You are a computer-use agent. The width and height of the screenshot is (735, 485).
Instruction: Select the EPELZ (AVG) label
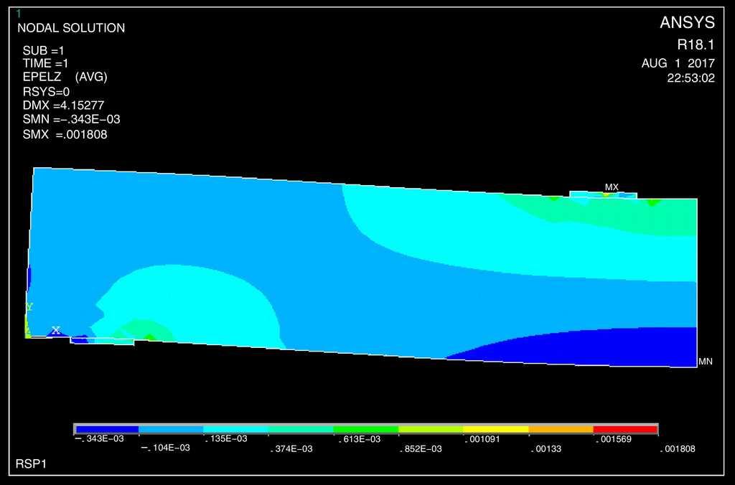click(65, 77)
